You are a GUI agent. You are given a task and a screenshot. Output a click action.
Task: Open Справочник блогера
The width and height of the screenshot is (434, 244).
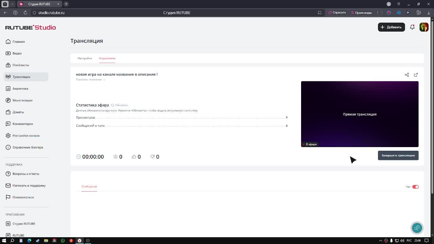click(x=24, y=147)
